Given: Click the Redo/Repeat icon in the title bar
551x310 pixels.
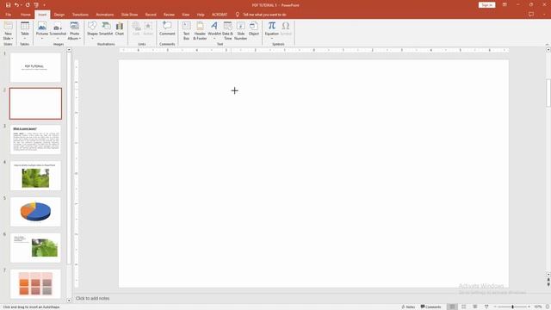Looking at the screenshot, I should [x=28, y=5].
